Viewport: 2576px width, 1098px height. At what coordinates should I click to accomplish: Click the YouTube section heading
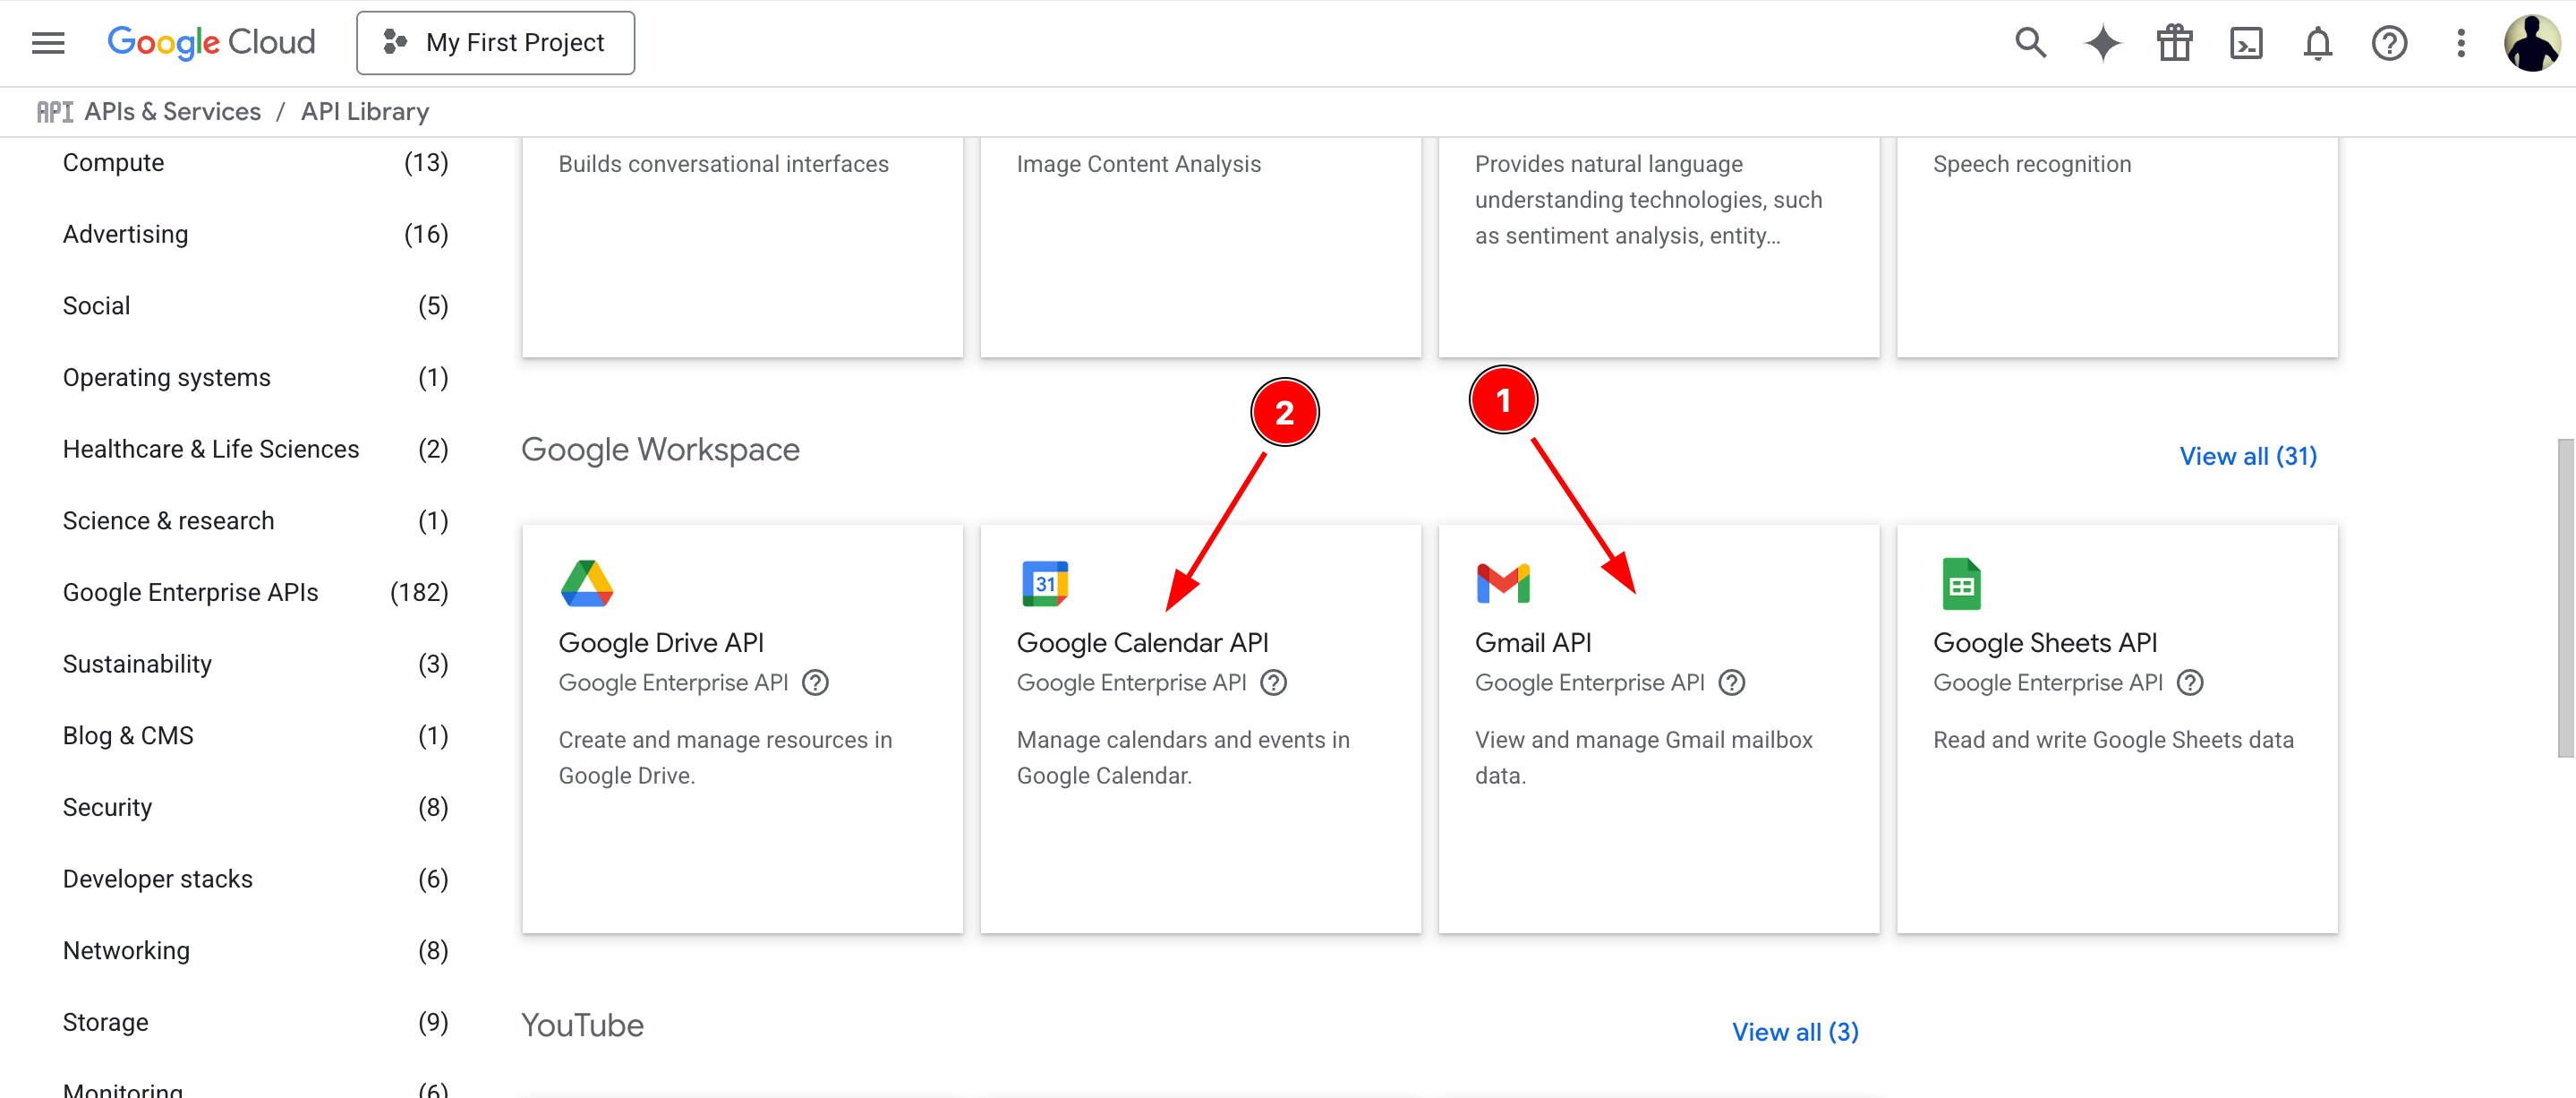click(x=582, y=1026)
